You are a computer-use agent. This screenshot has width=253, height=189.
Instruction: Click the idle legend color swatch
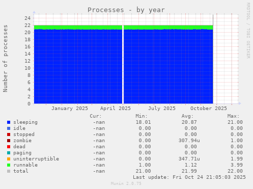[x=9, y=128]
